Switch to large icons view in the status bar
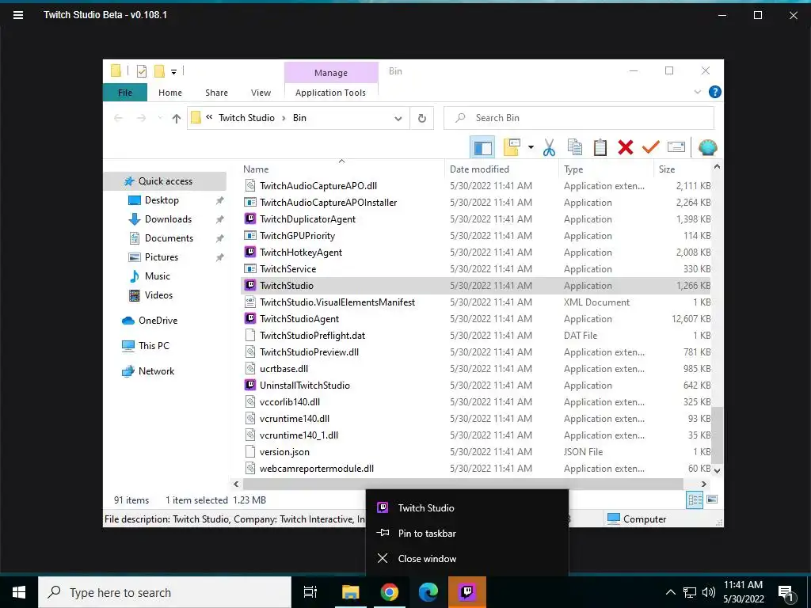The image size is (811, 608). (x=712, y=500)
